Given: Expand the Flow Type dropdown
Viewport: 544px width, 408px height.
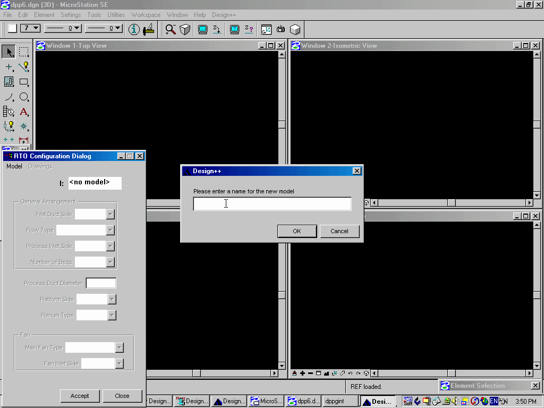Looking at the screenshot, I should tap(110, 230).
